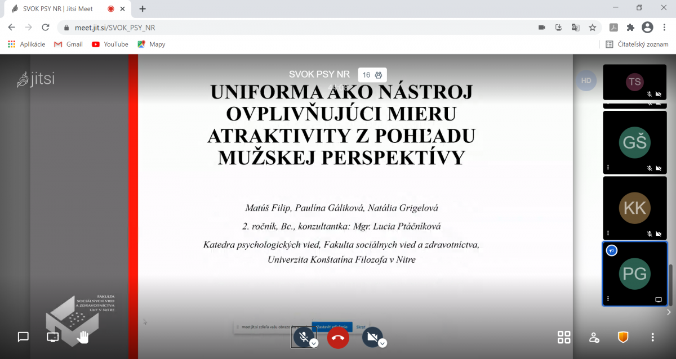Translate this page icon
Viewport: 676px width, 359px height.
coord(575,27)
